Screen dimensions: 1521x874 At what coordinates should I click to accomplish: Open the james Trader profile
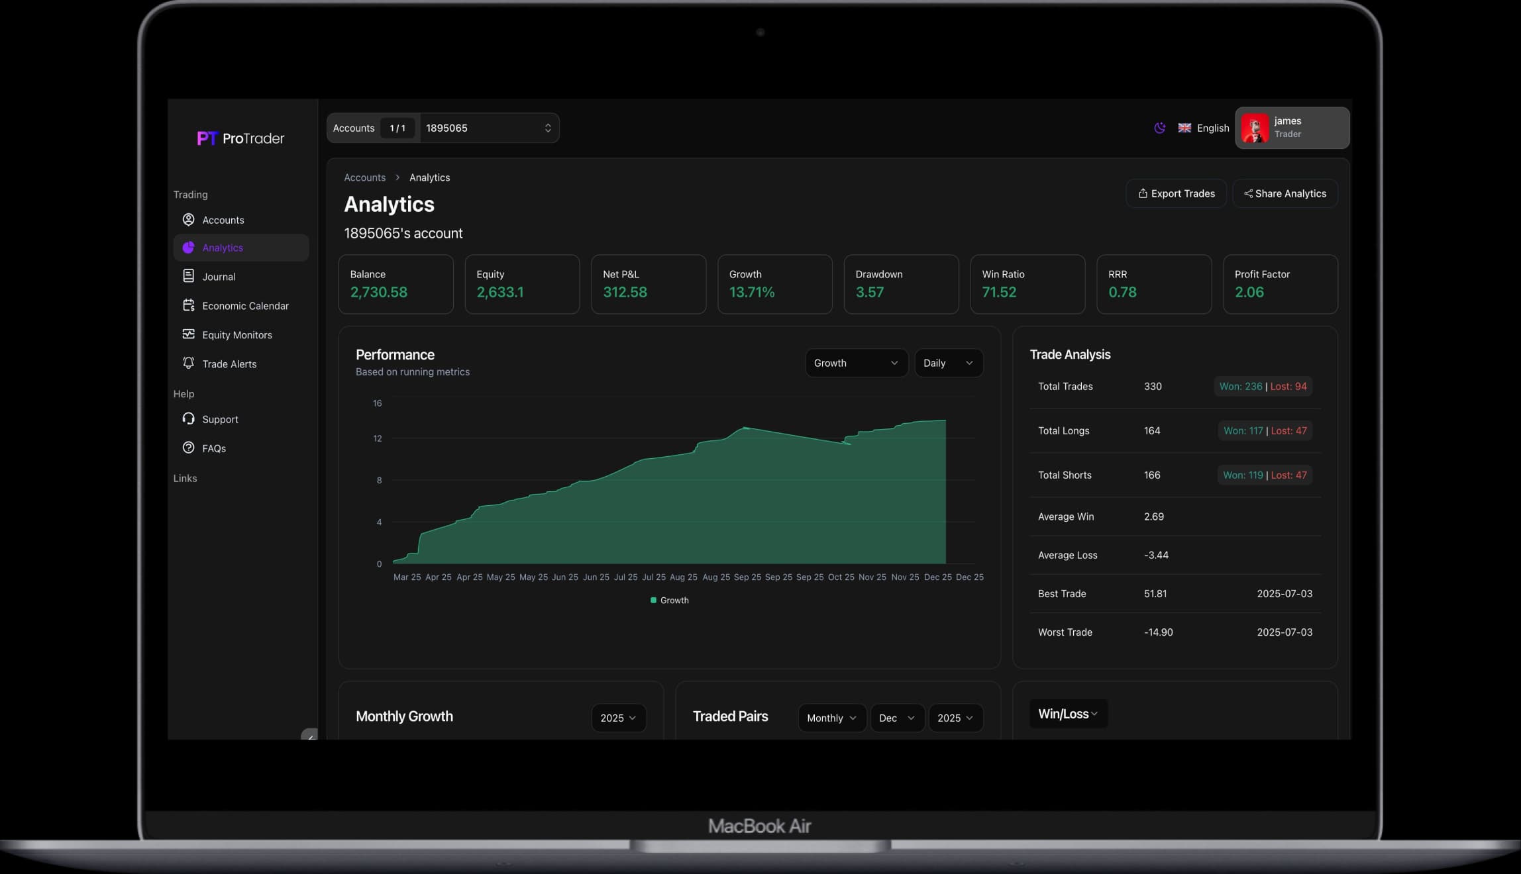tap(1290, 127)
